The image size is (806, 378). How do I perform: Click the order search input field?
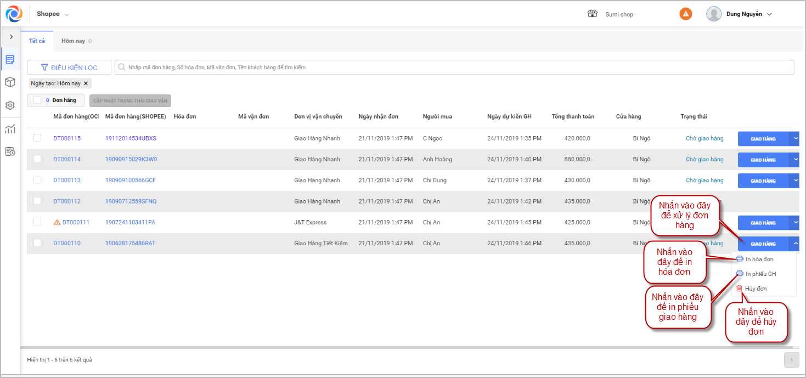(x=455, y=67)
